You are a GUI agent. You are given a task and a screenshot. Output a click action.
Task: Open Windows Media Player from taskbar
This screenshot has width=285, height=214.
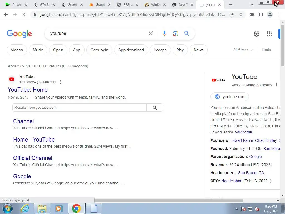[59, 208]
